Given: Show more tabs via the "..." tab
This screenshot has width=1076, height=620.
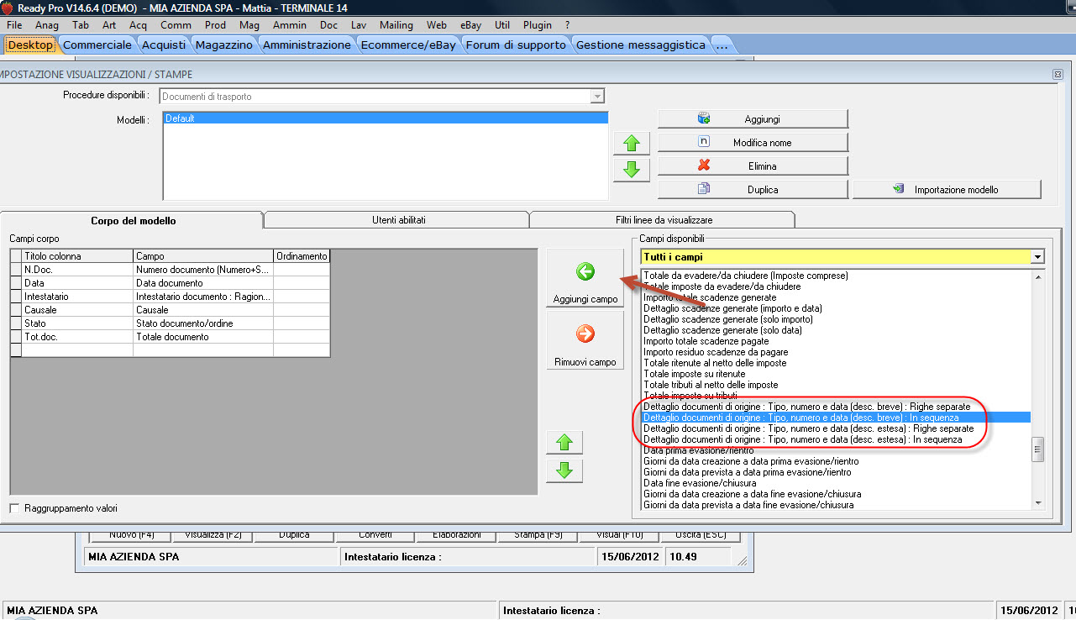Looking at the screenshot, I should 722,45.
